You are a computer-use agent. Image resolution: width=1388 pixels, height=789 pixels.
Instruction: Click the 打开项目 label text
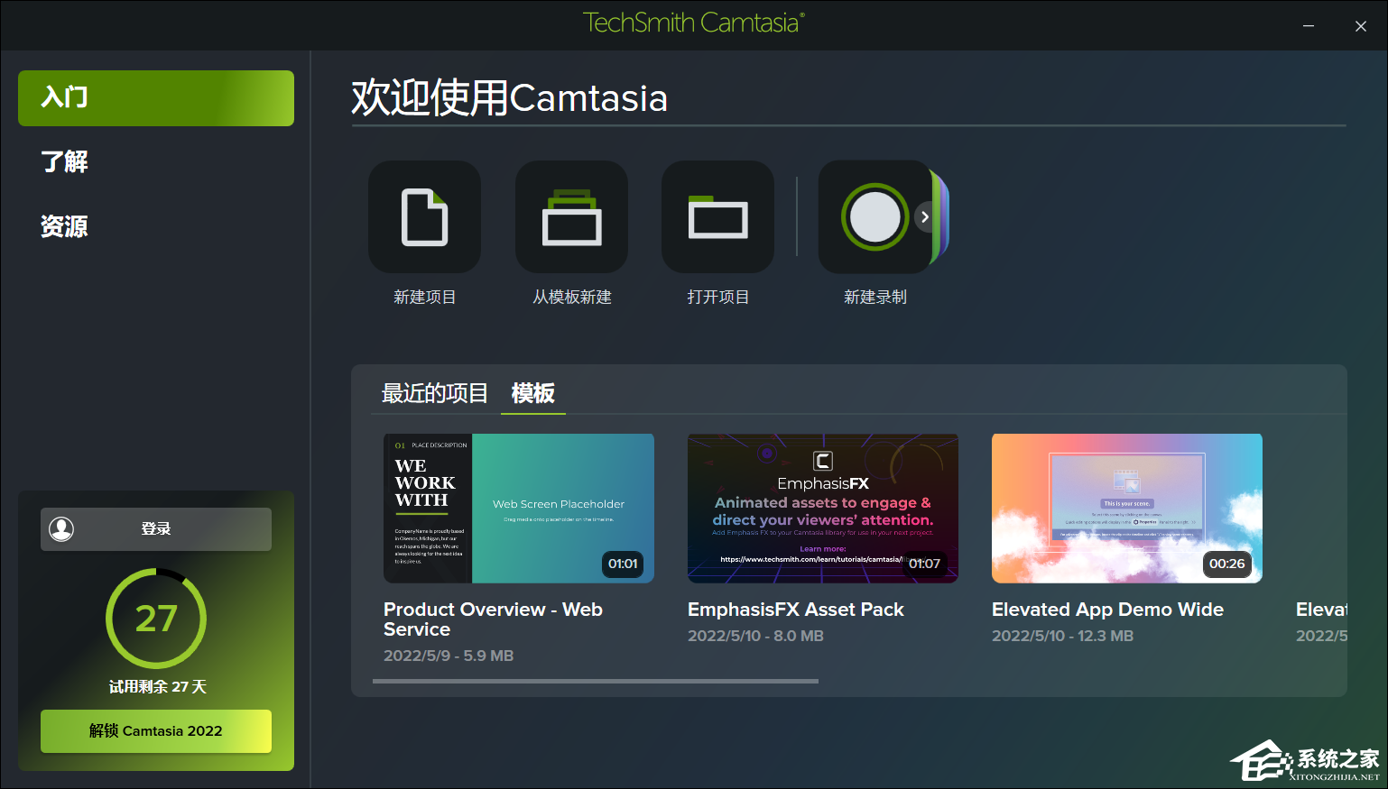(x=717, y=297)
